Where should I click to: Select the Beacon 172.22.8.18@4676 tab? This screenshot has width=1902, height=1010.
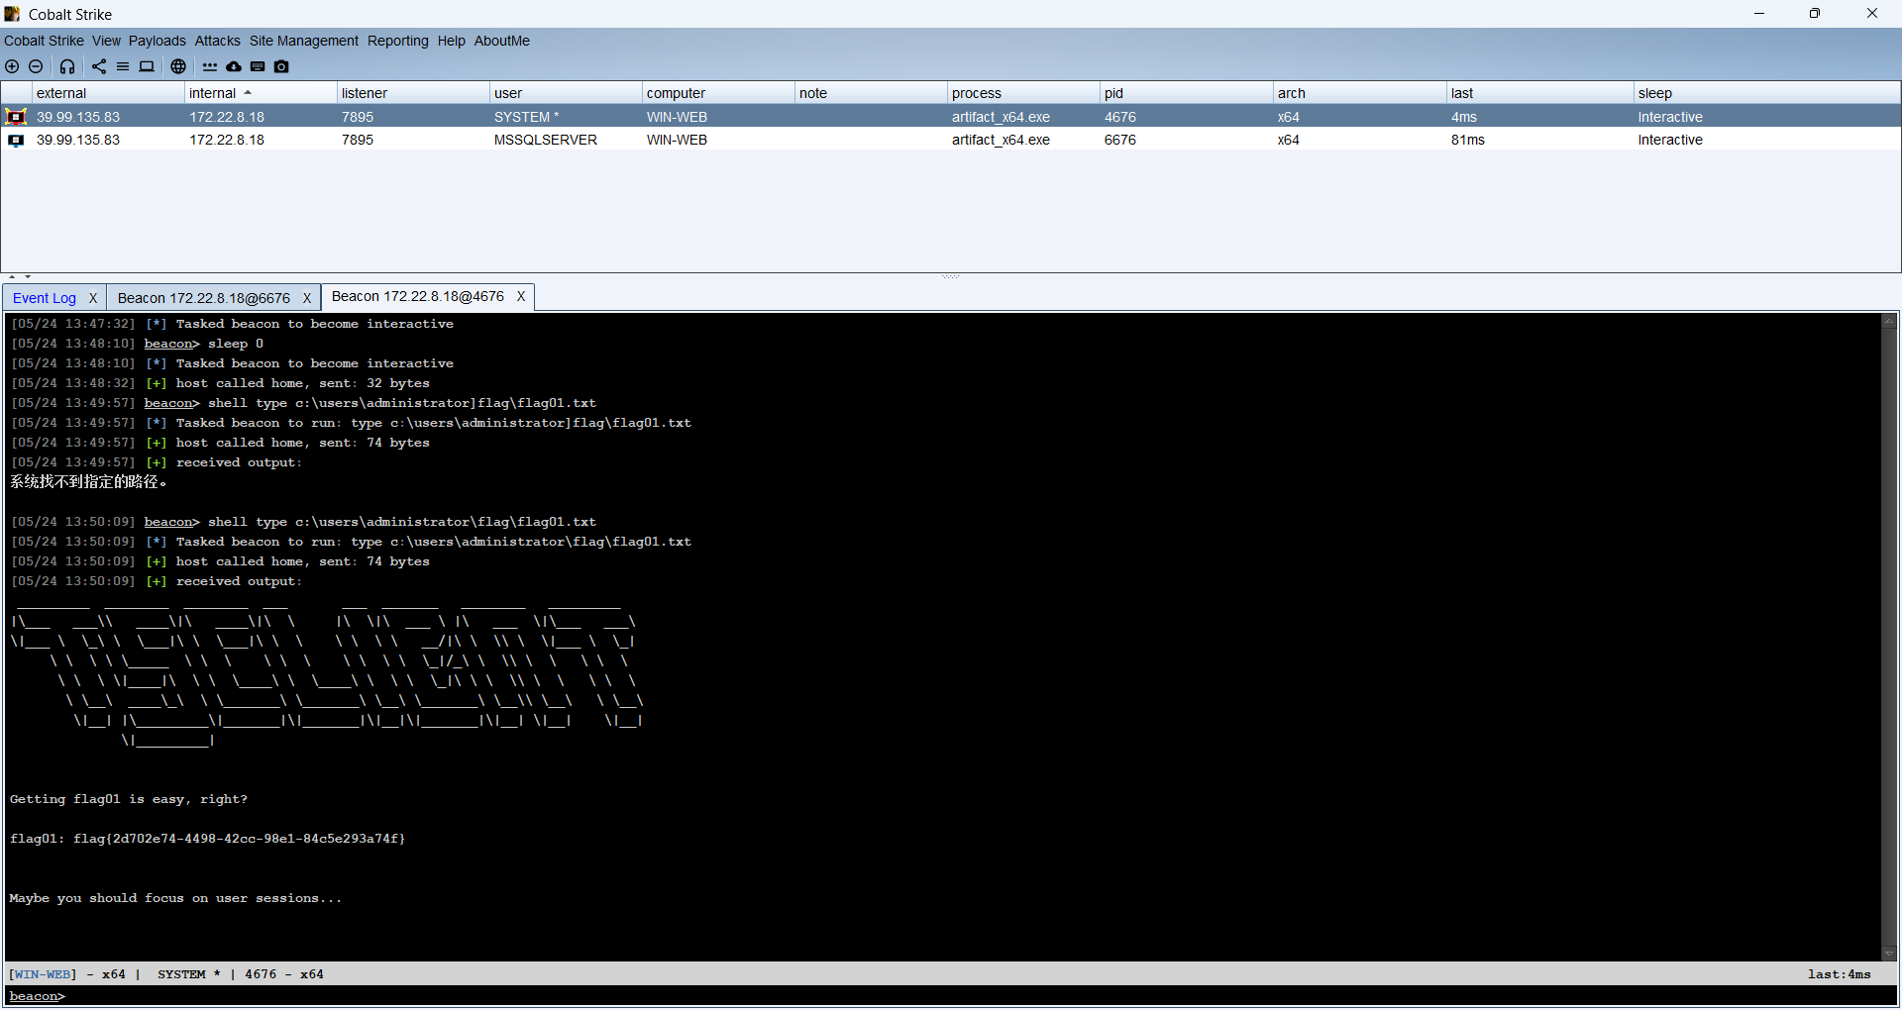click(x=418, y=296)
